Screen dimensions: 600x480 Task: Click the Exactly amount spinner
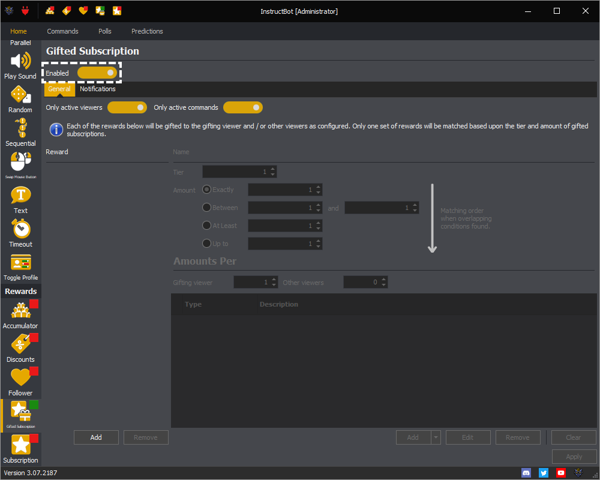285,190
